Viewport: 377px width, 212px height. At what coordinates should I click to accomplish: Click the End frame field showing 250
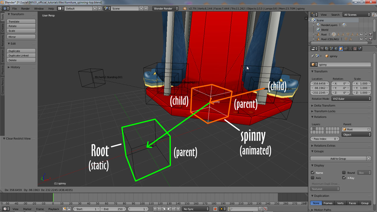[x=113, y=209]
